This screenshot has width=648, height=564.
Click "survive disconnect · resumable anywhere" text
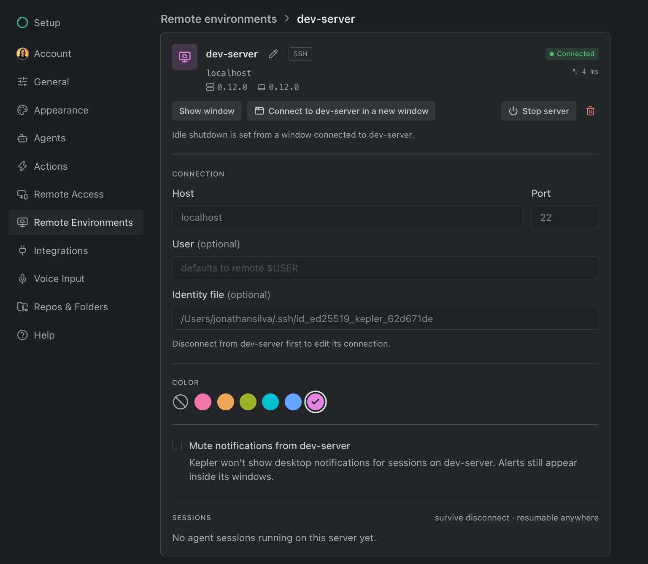pos(517,518)
